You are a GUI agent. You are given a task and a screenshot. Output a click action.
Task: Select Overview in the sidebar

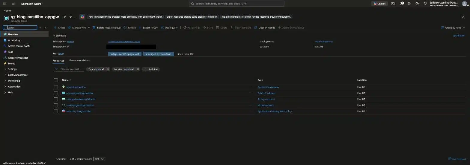(x=24, y=34)
